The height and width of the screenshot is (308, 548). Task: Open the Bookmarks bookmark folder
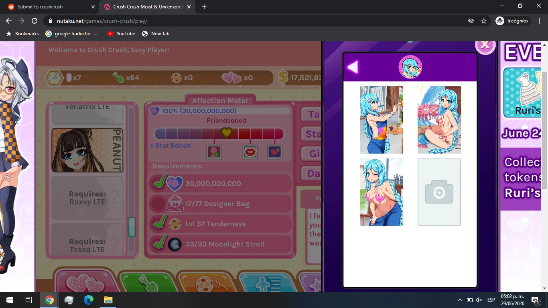[22, 34]
